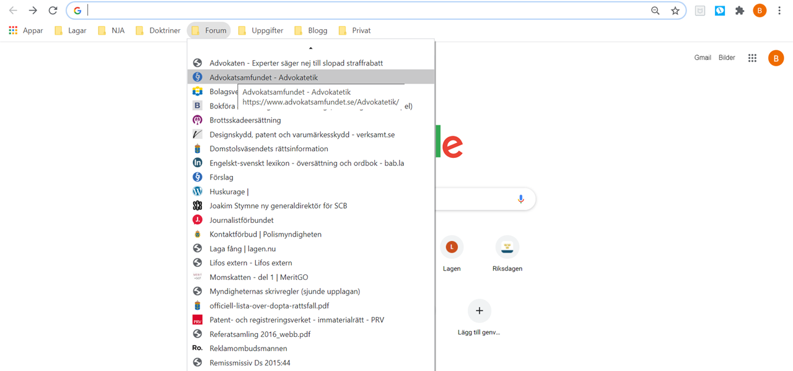Image resolution: width=793 pixels, height=371 pixels.
Task: Add a new shortcut with plus button
Action: [x=479, y=310]
